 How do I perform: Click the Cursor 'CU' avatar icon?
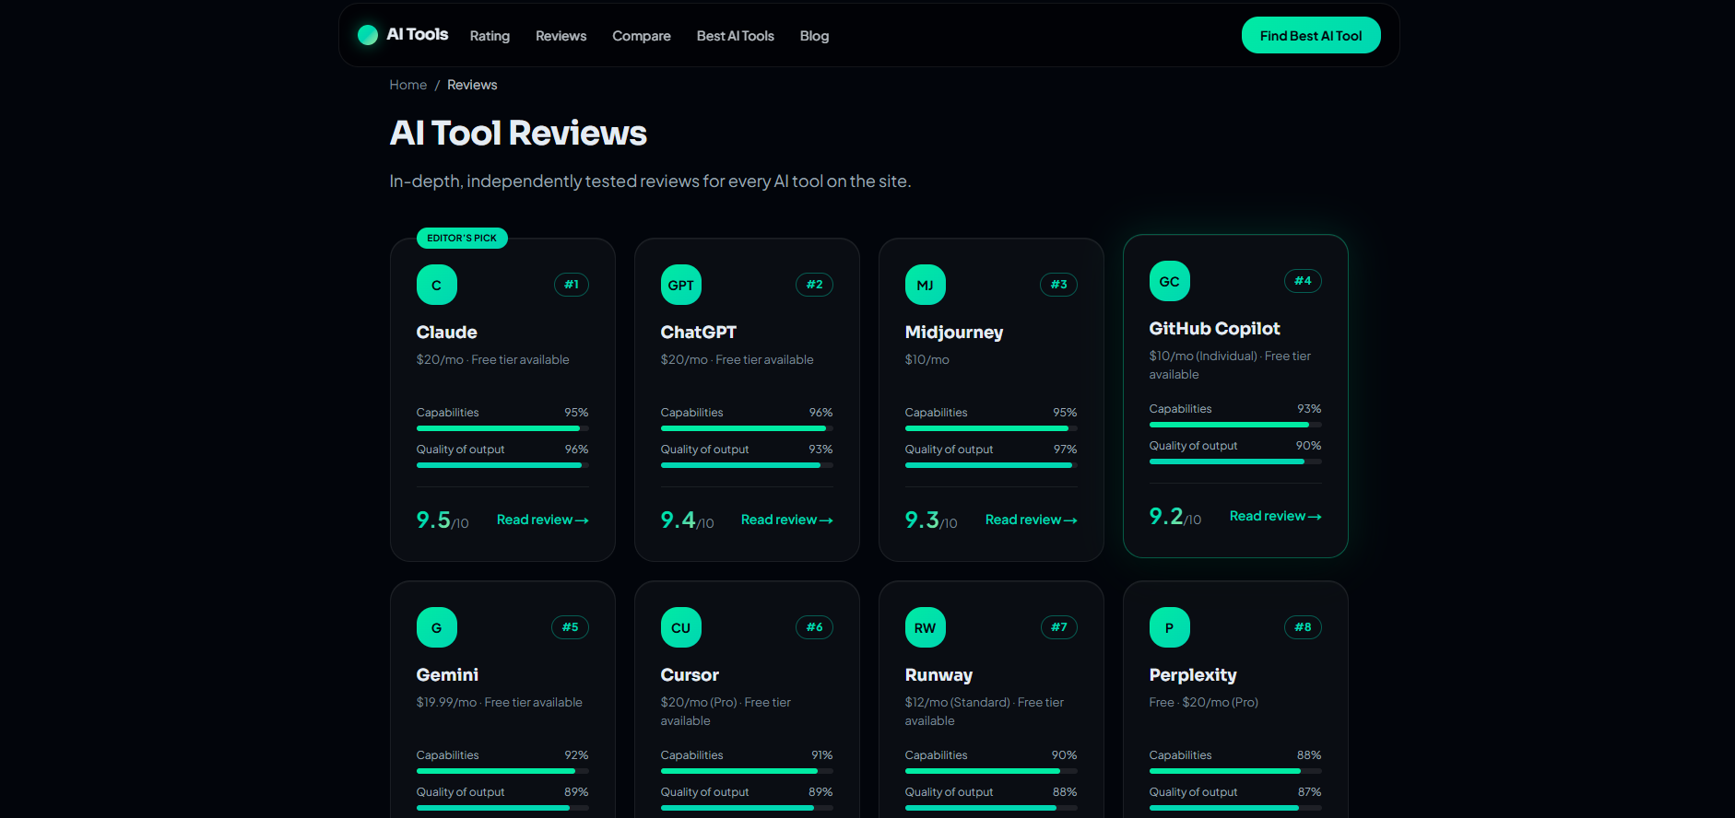click(681, 627)
